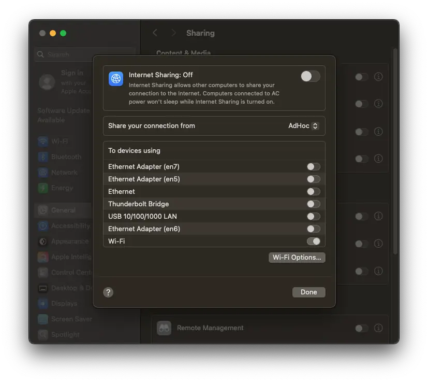Click the Internet Sharing globe icon
428x382 pixels.
116,79
